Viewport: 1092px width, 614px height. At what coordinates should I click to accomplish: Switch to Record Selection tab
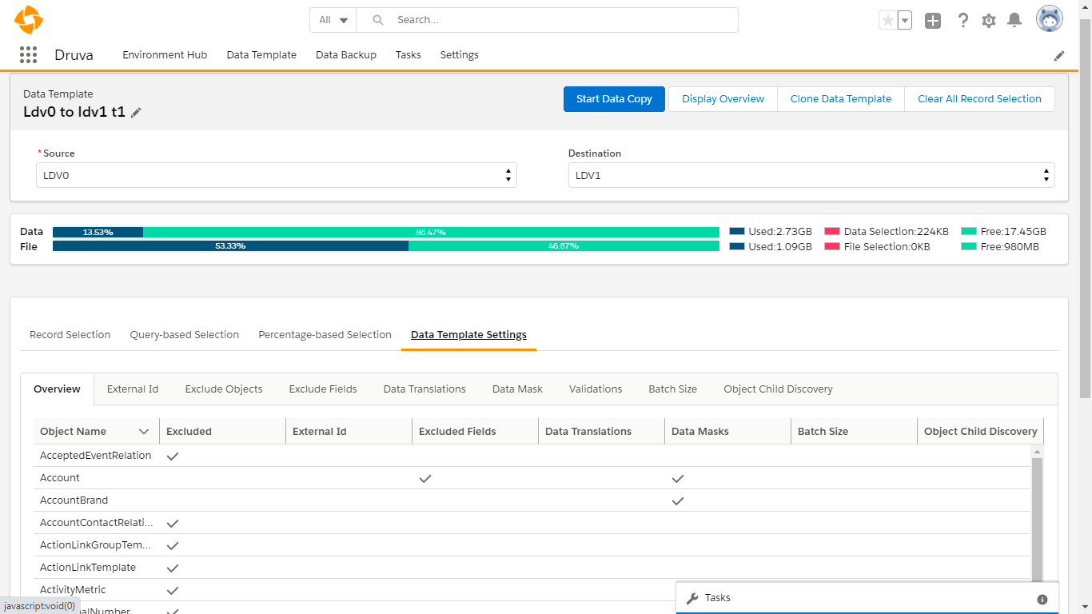pos(70,335)
